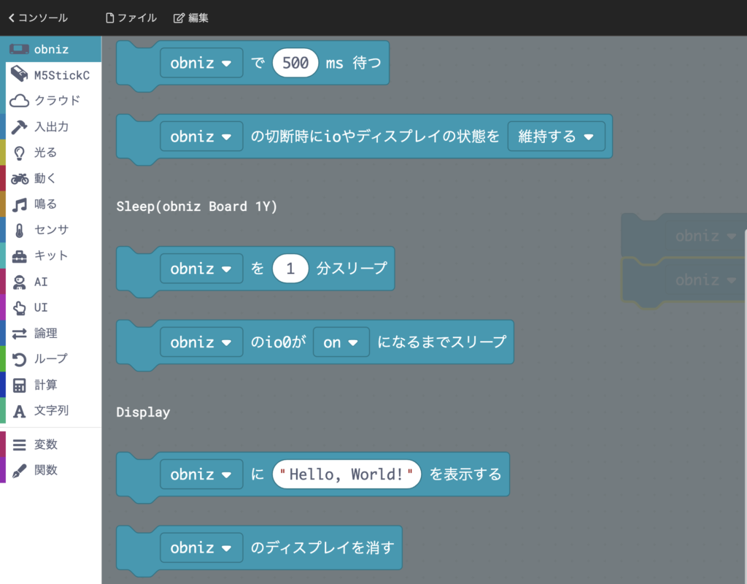
Task: Open obniz dropdown in the 切断時 block
Action: pyautogui.click(x=201, y=137)
